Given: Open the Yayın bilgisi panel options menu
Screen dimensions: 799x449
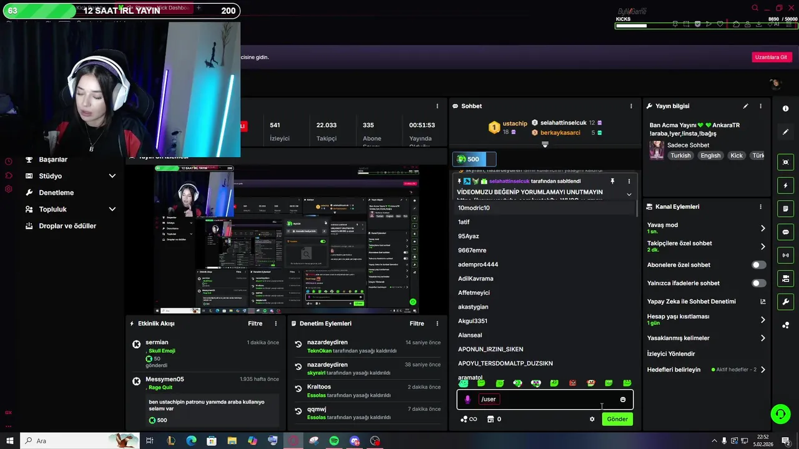Looking at the screenshot, I should 760,106.
